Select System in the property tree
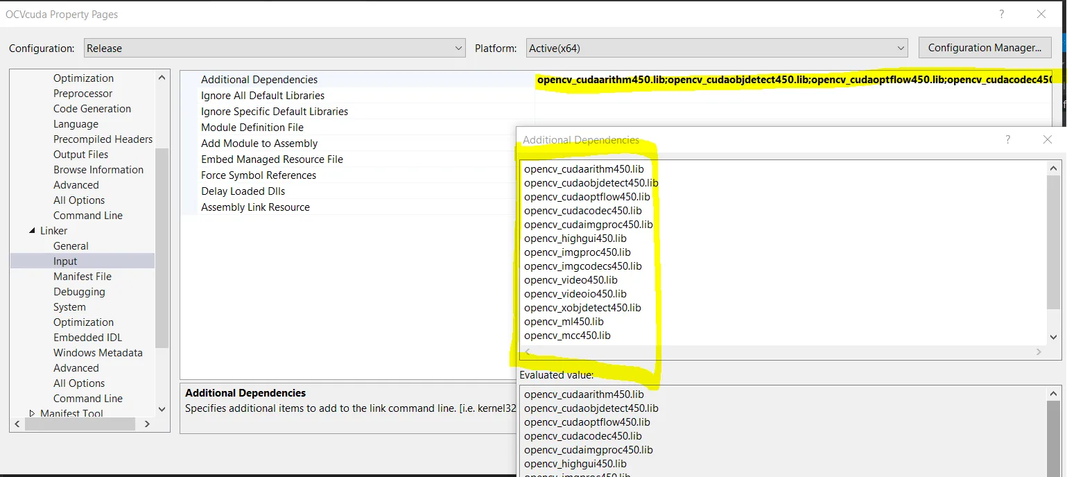This screenshot has width=1067, height=477. click(x=69, y=306)
